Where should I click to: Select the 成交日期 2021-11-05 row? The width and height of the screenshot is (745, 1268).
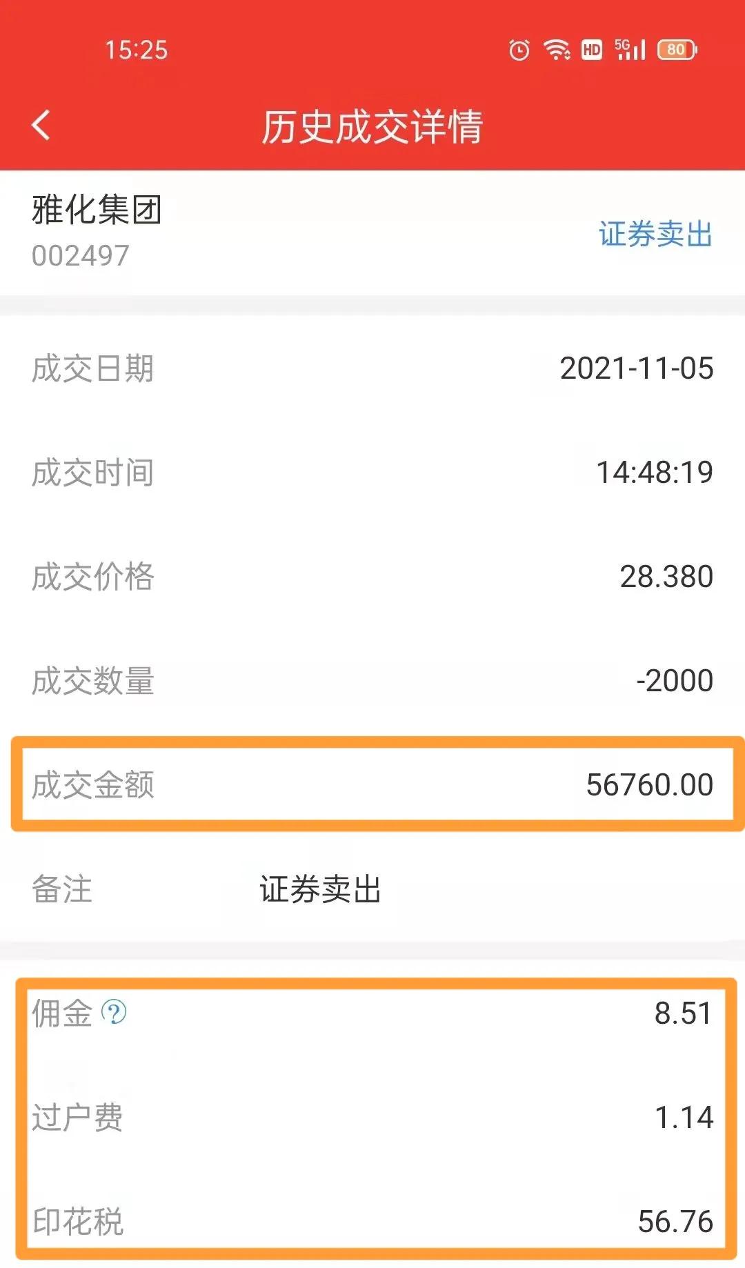coord(372,368)
